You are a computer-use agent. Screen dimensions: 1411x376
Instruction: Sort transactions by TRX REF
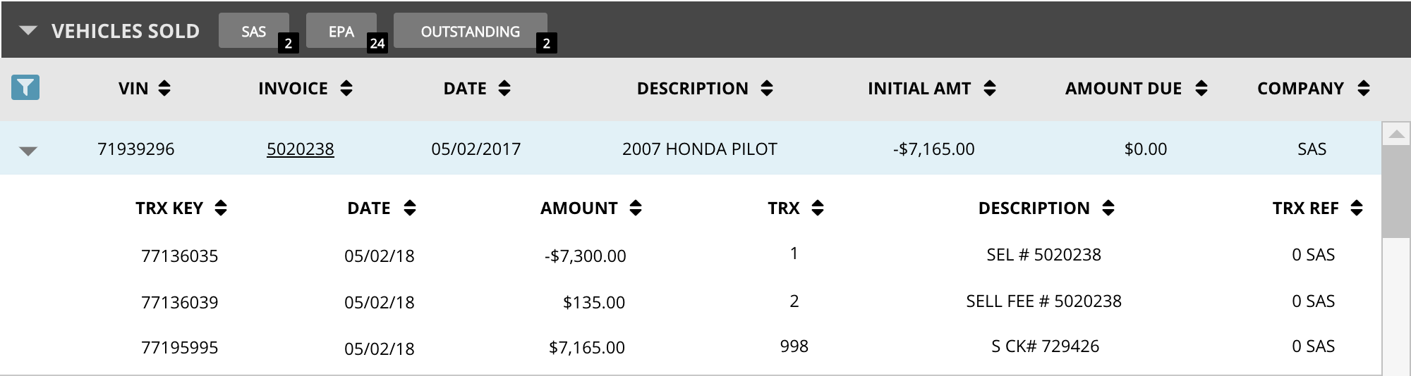[1357, 208]
